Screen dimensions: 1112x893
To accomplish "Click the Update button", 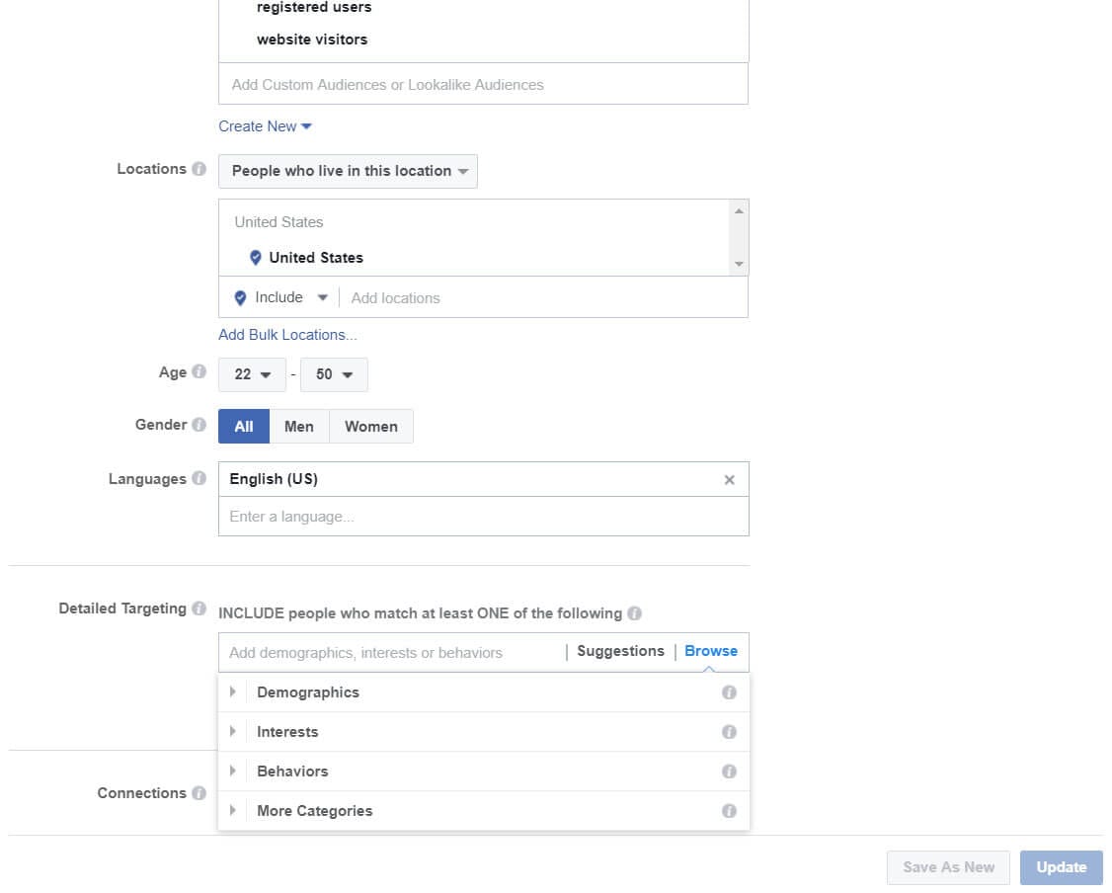I will click(1061, 867).
